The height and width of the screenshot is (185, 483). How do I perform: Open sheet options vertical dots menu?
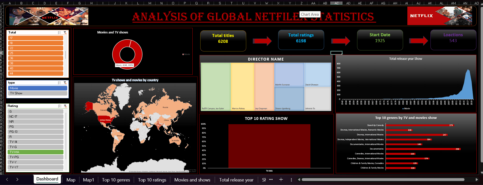(291, 180)
